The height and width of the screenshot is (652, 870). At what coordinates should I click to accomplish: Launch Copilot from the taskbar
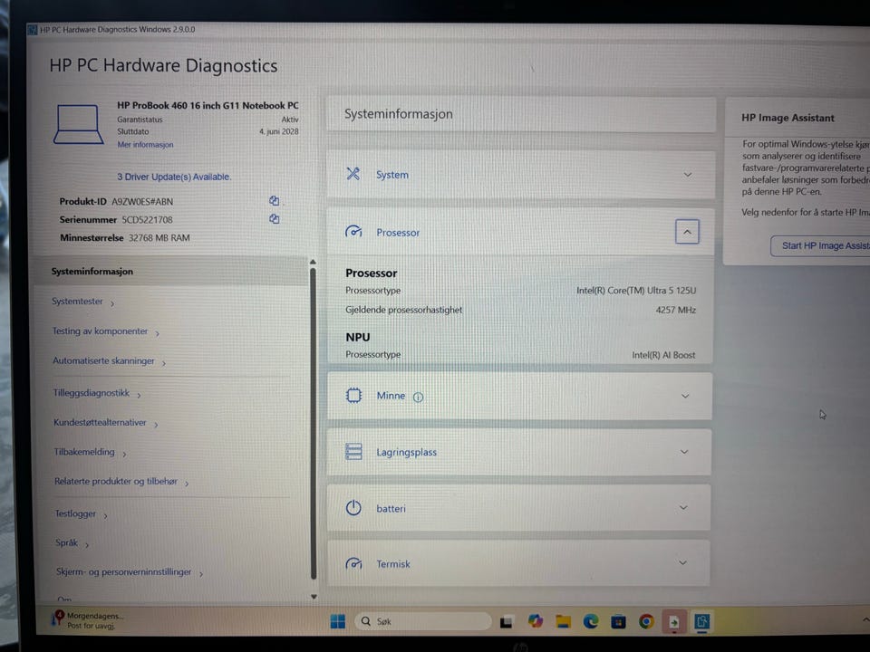(x=535, y=621)
